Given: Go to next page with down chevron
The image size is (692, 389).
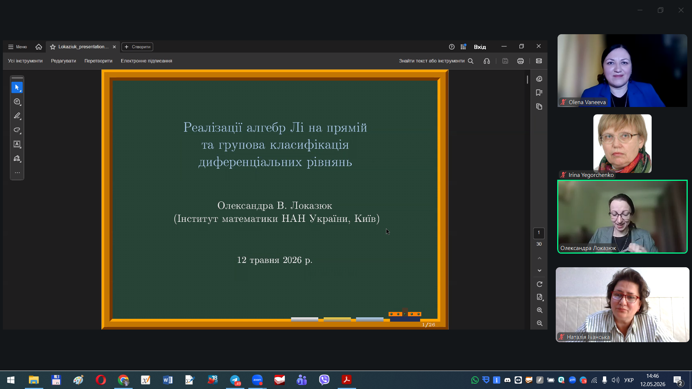Looking at the screenshot, I should pyautogui.click(x=539, y=270).
